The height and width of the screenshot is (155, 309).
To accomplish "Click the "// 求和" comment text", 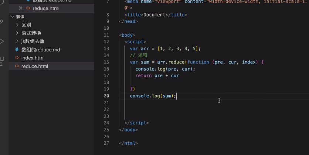I will coord(138,55).
